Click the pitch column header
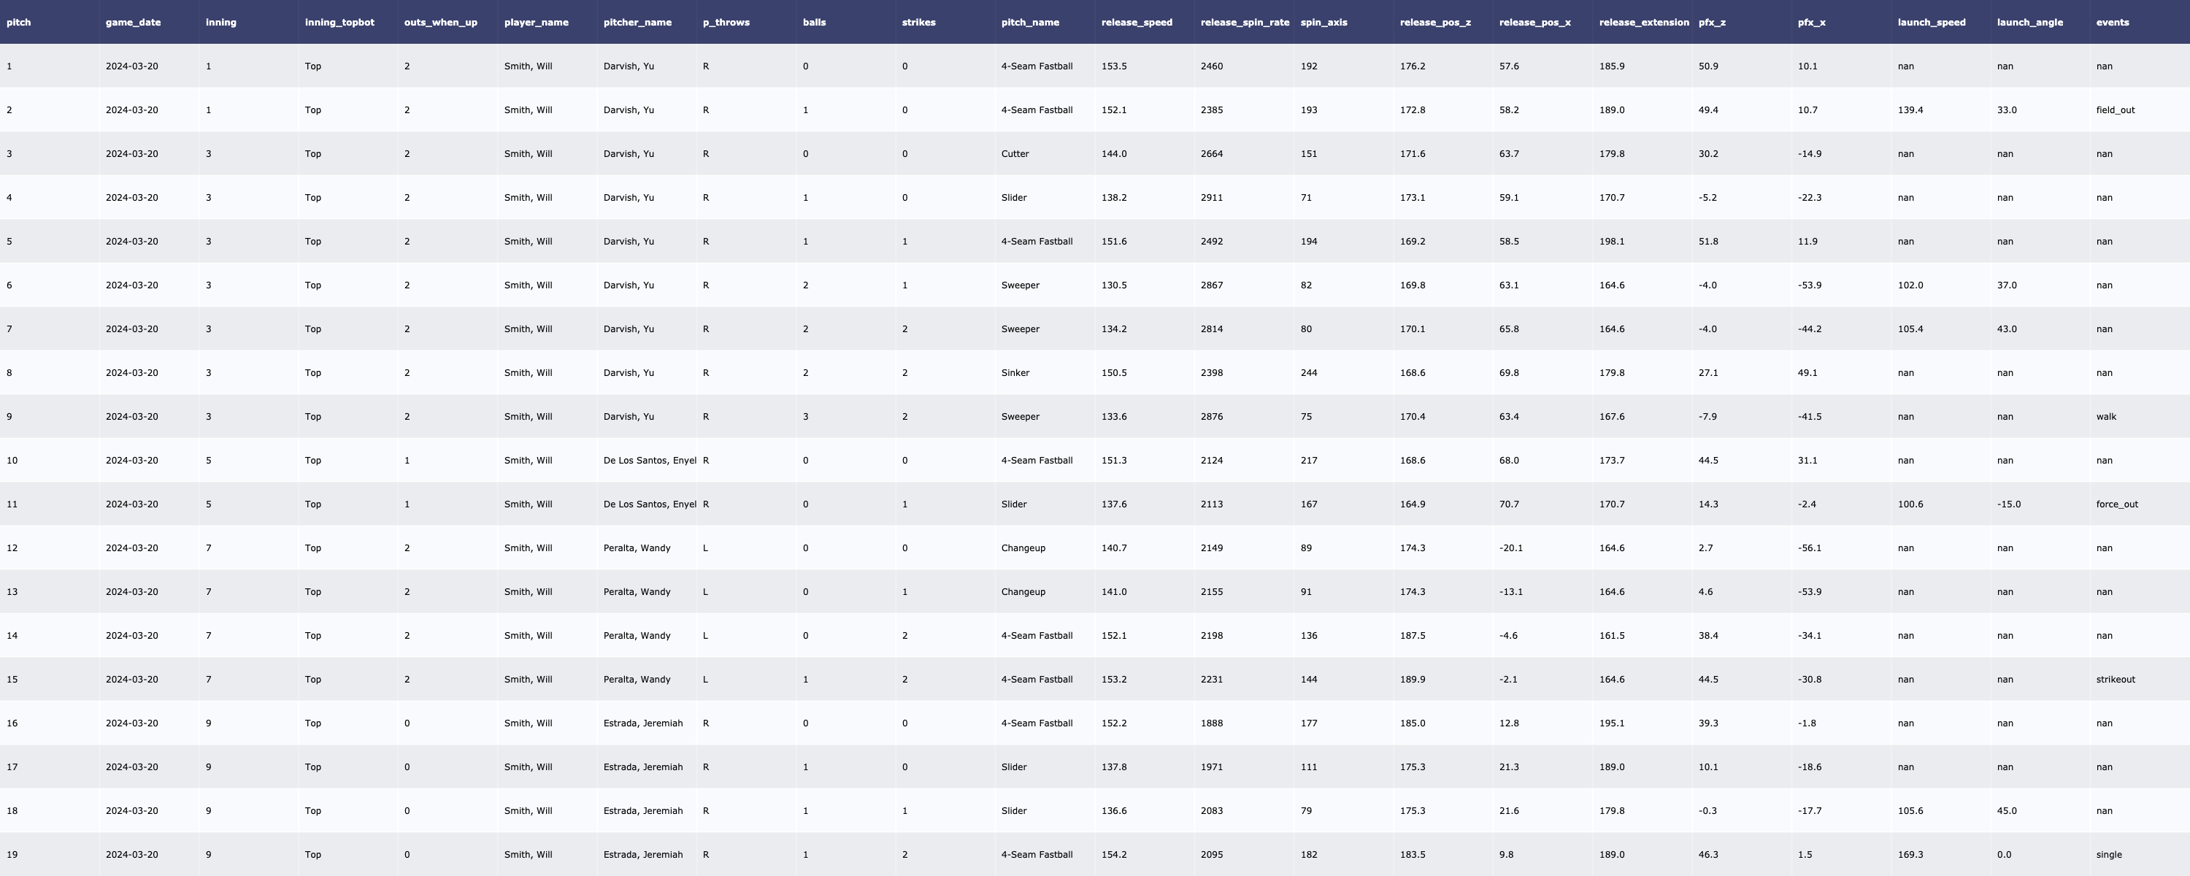This screenshot has height=876, width=2190. 19,22
